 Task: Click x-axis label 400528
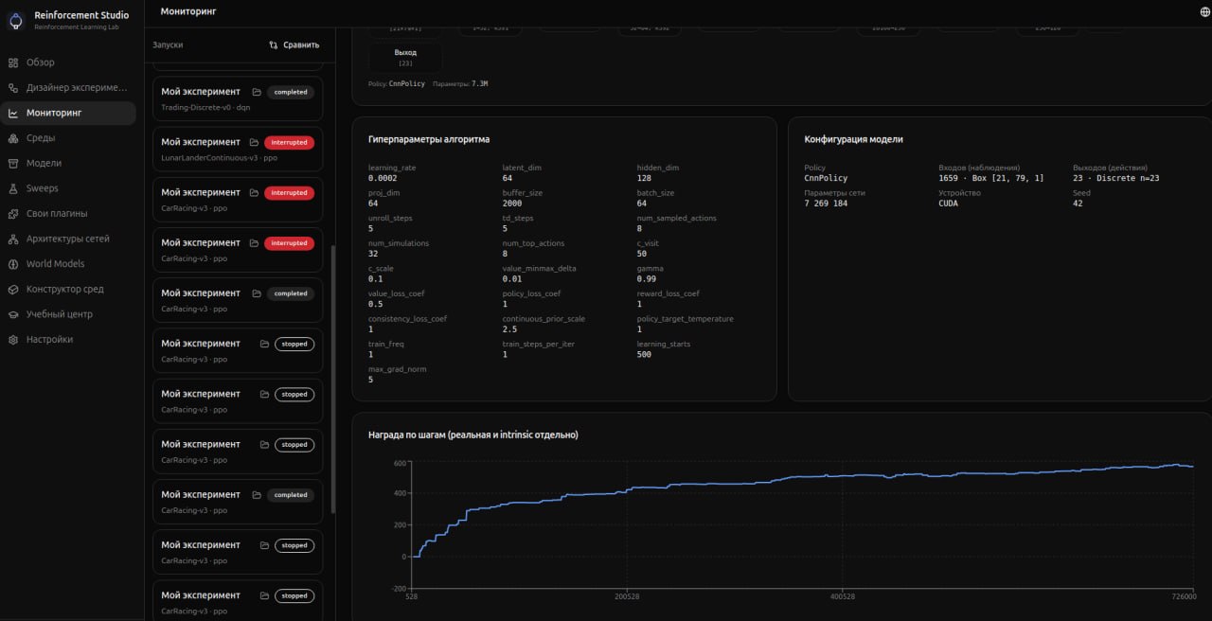[x=842, y=597]
